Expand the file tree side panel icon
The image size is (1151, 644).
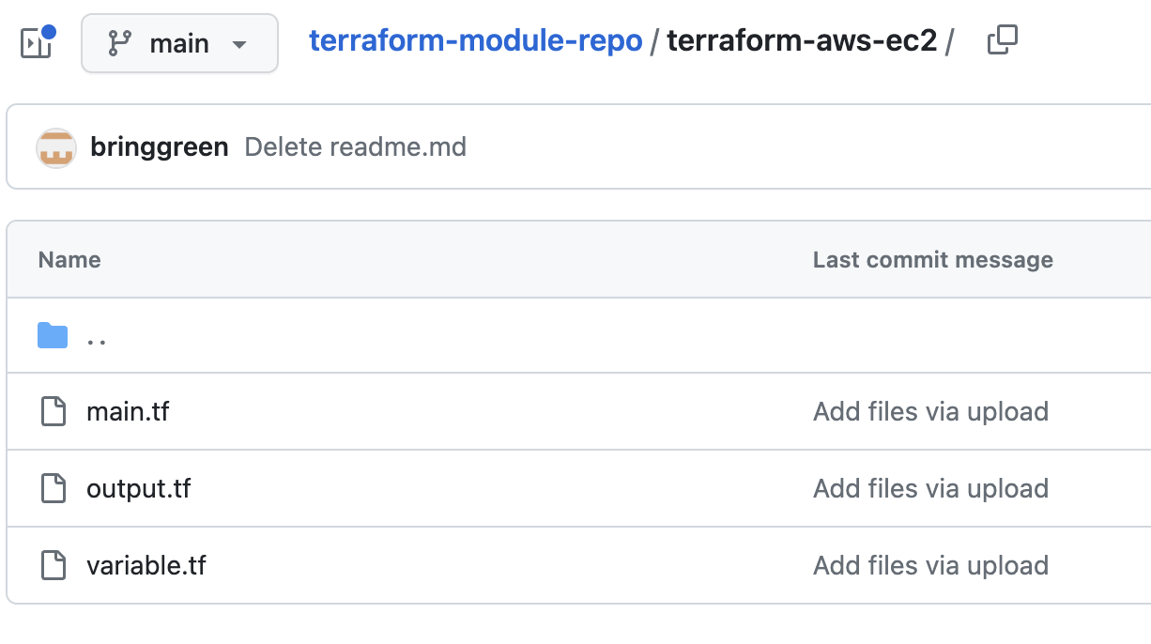tap(37, 42)
